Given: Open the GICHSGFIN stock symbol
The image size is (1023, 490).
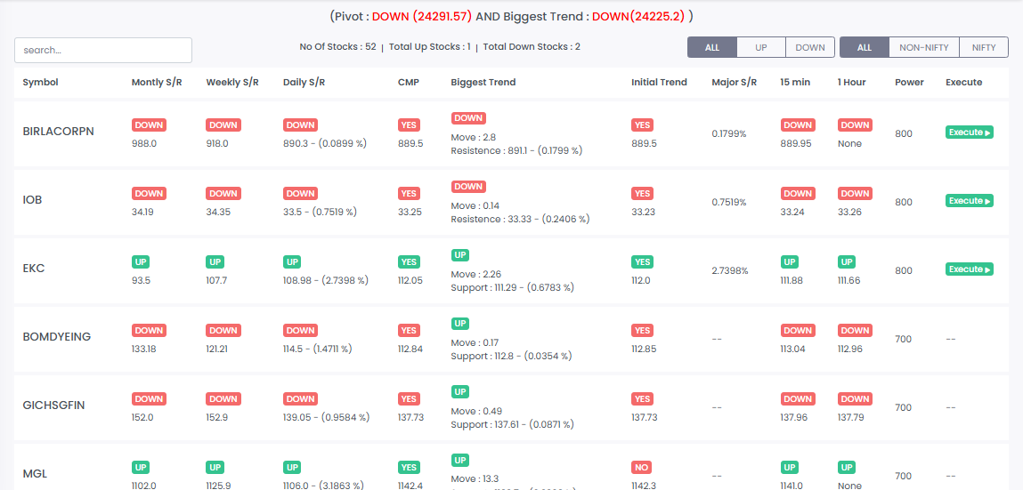Looking at the screenshot, I should click(x=53, y=406).
